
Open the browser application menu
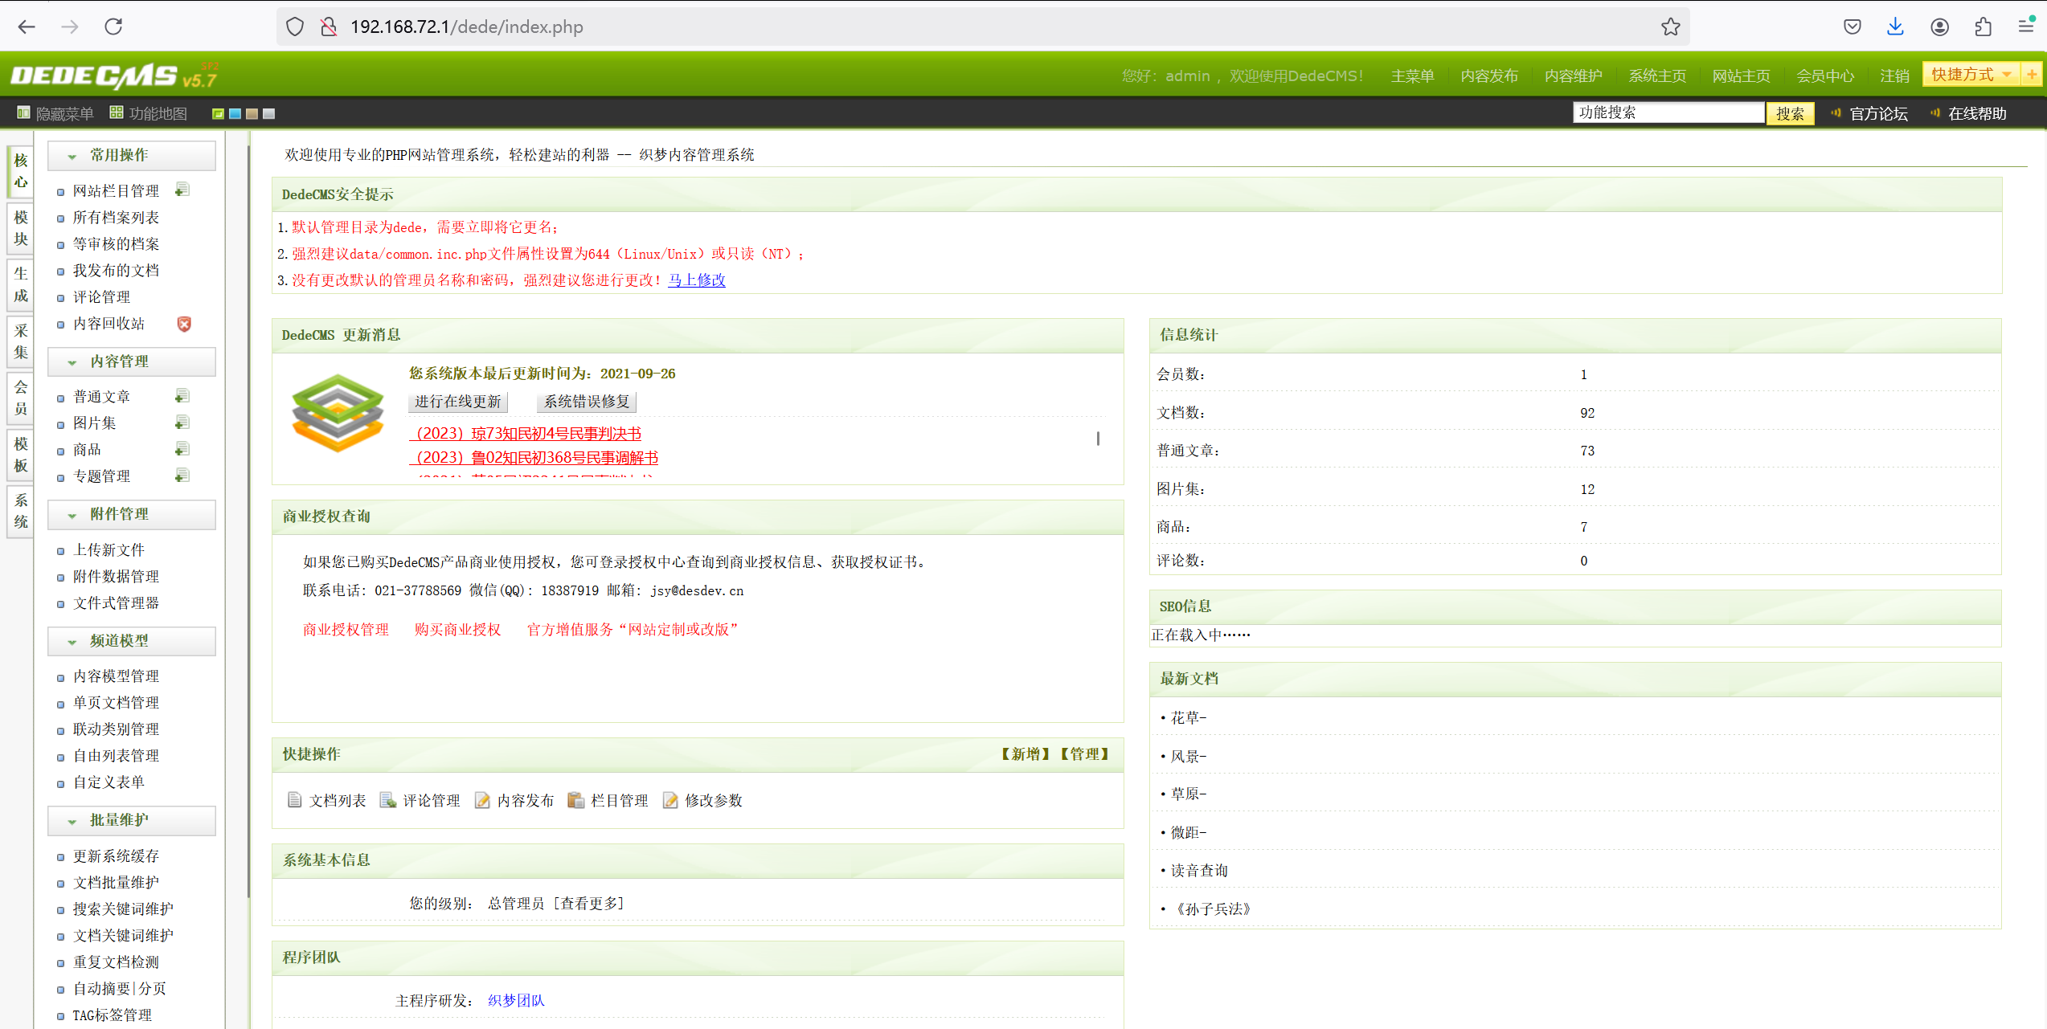click(x=2025, y=27)
